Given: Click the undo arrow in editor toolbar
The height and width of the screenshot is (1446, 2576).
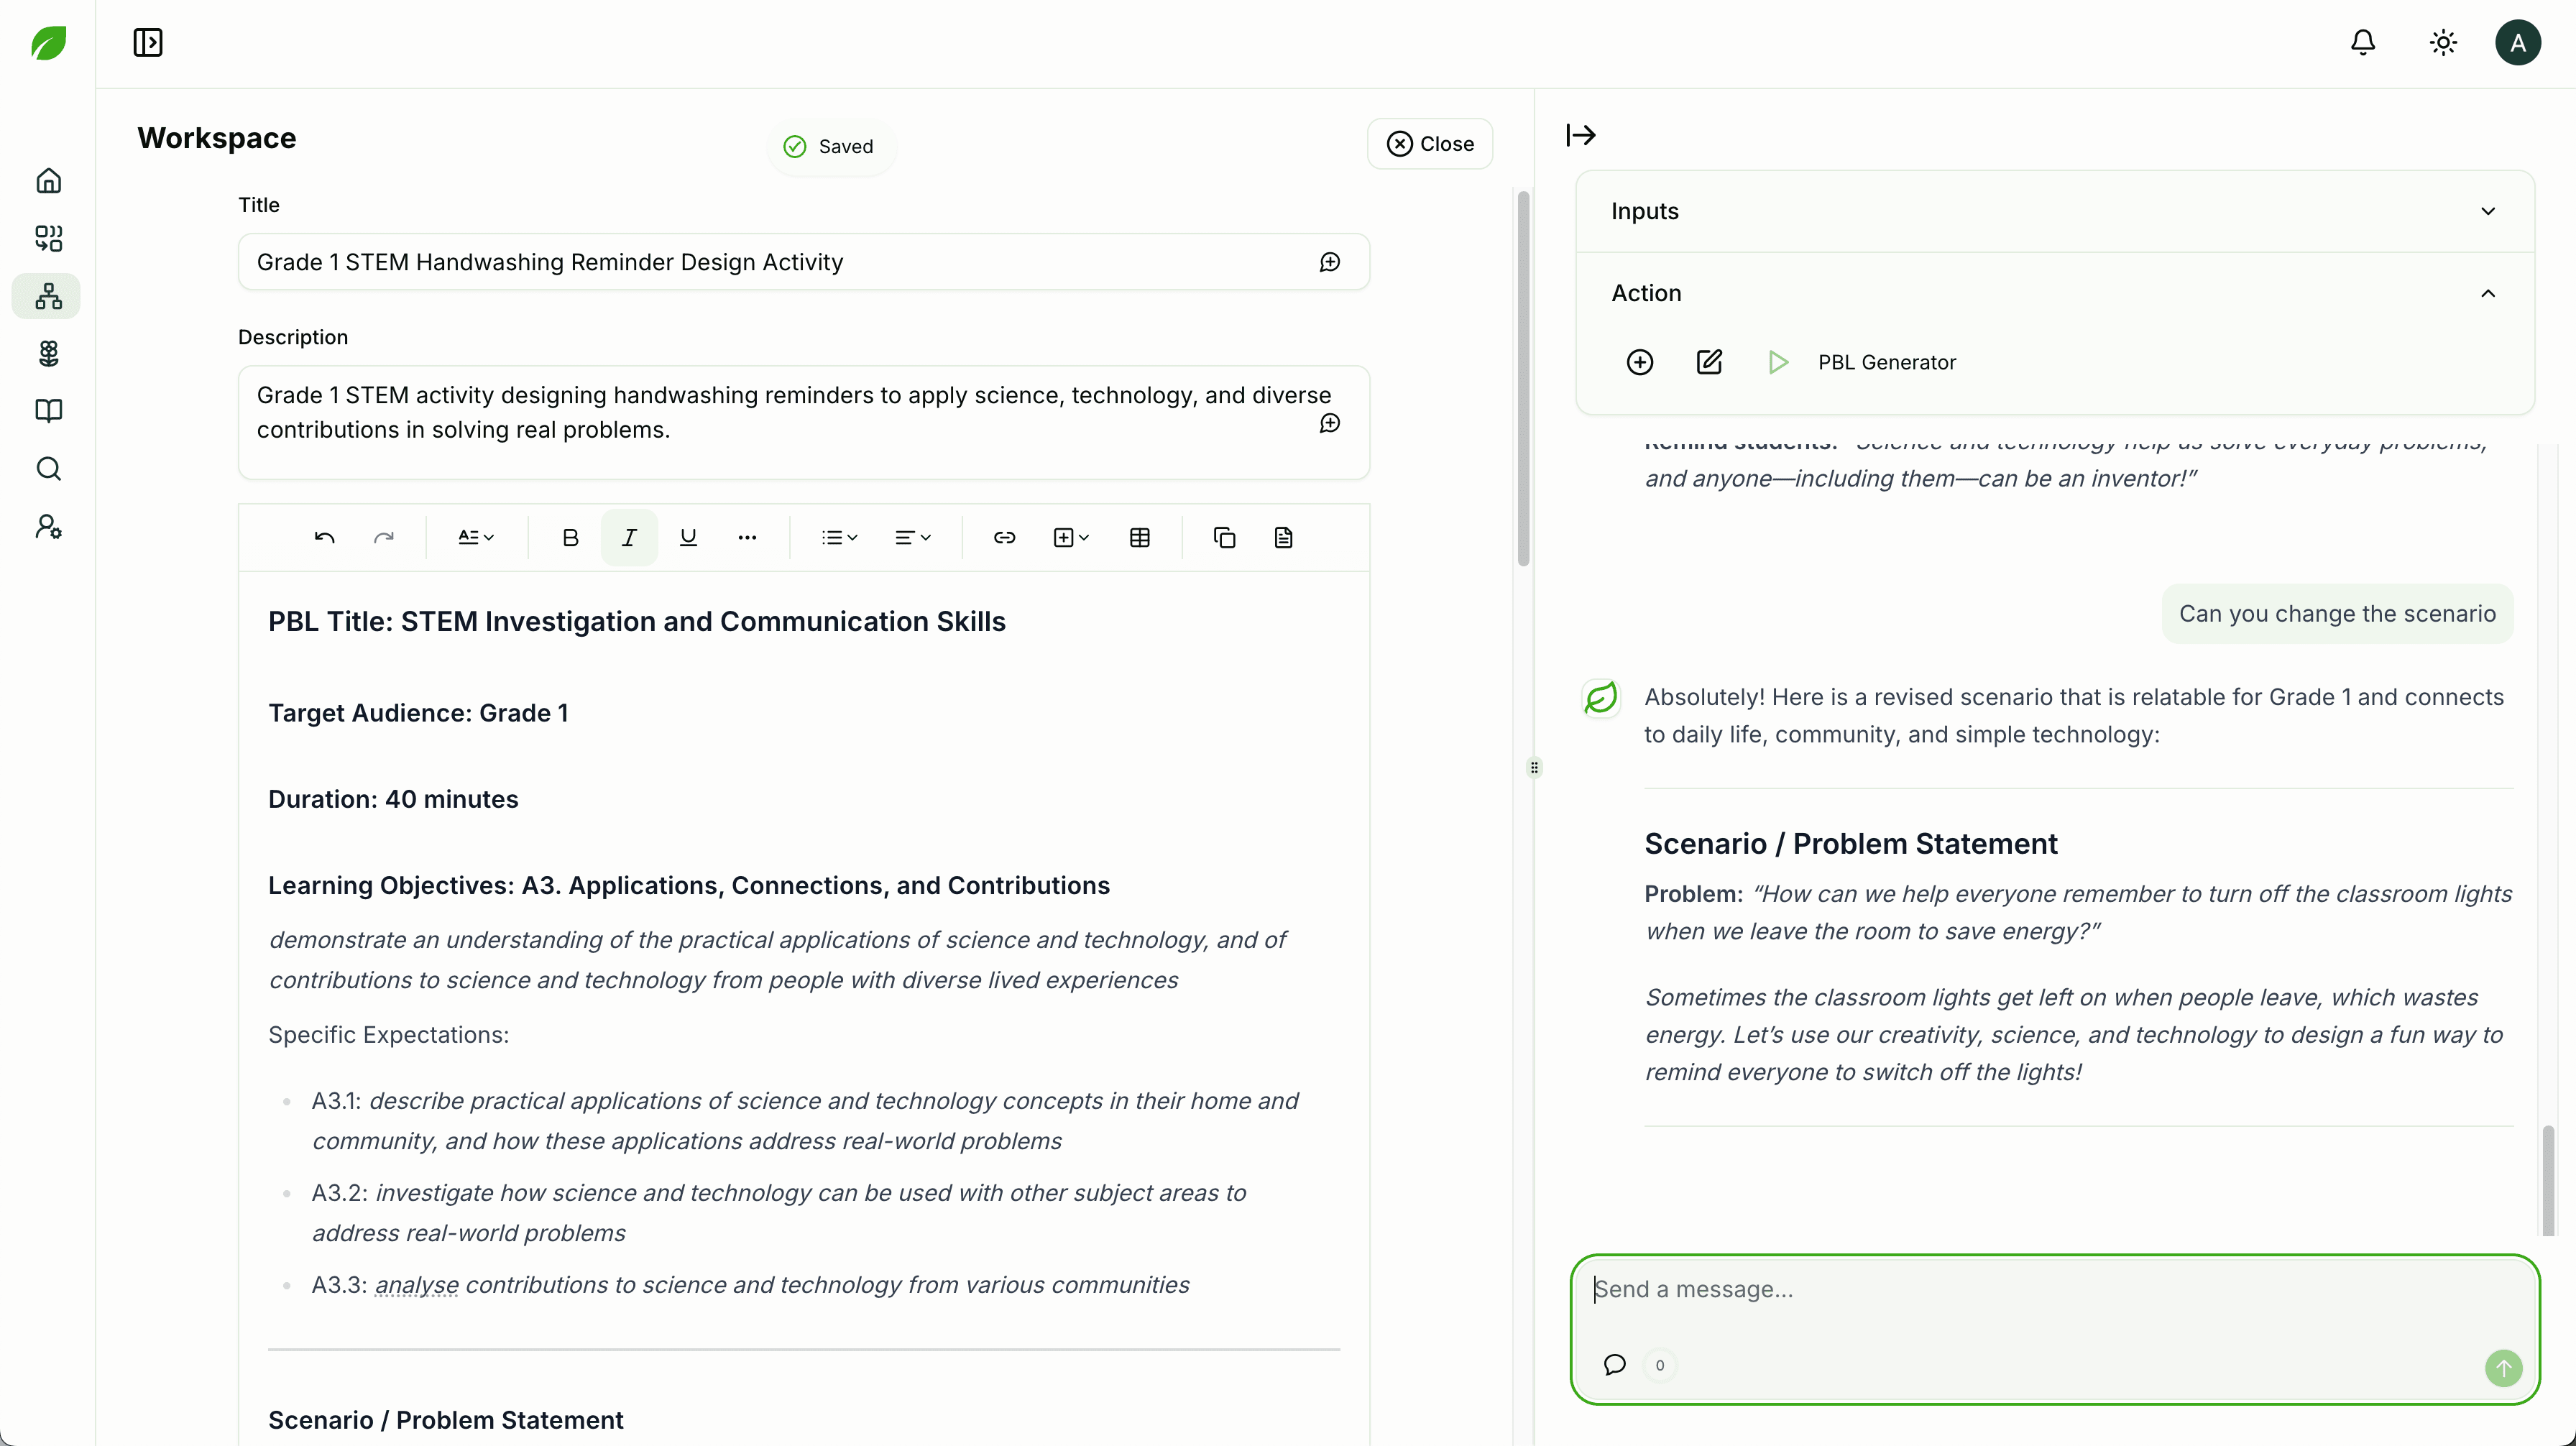Looking at the screenshot, I should tap(324, 538).
